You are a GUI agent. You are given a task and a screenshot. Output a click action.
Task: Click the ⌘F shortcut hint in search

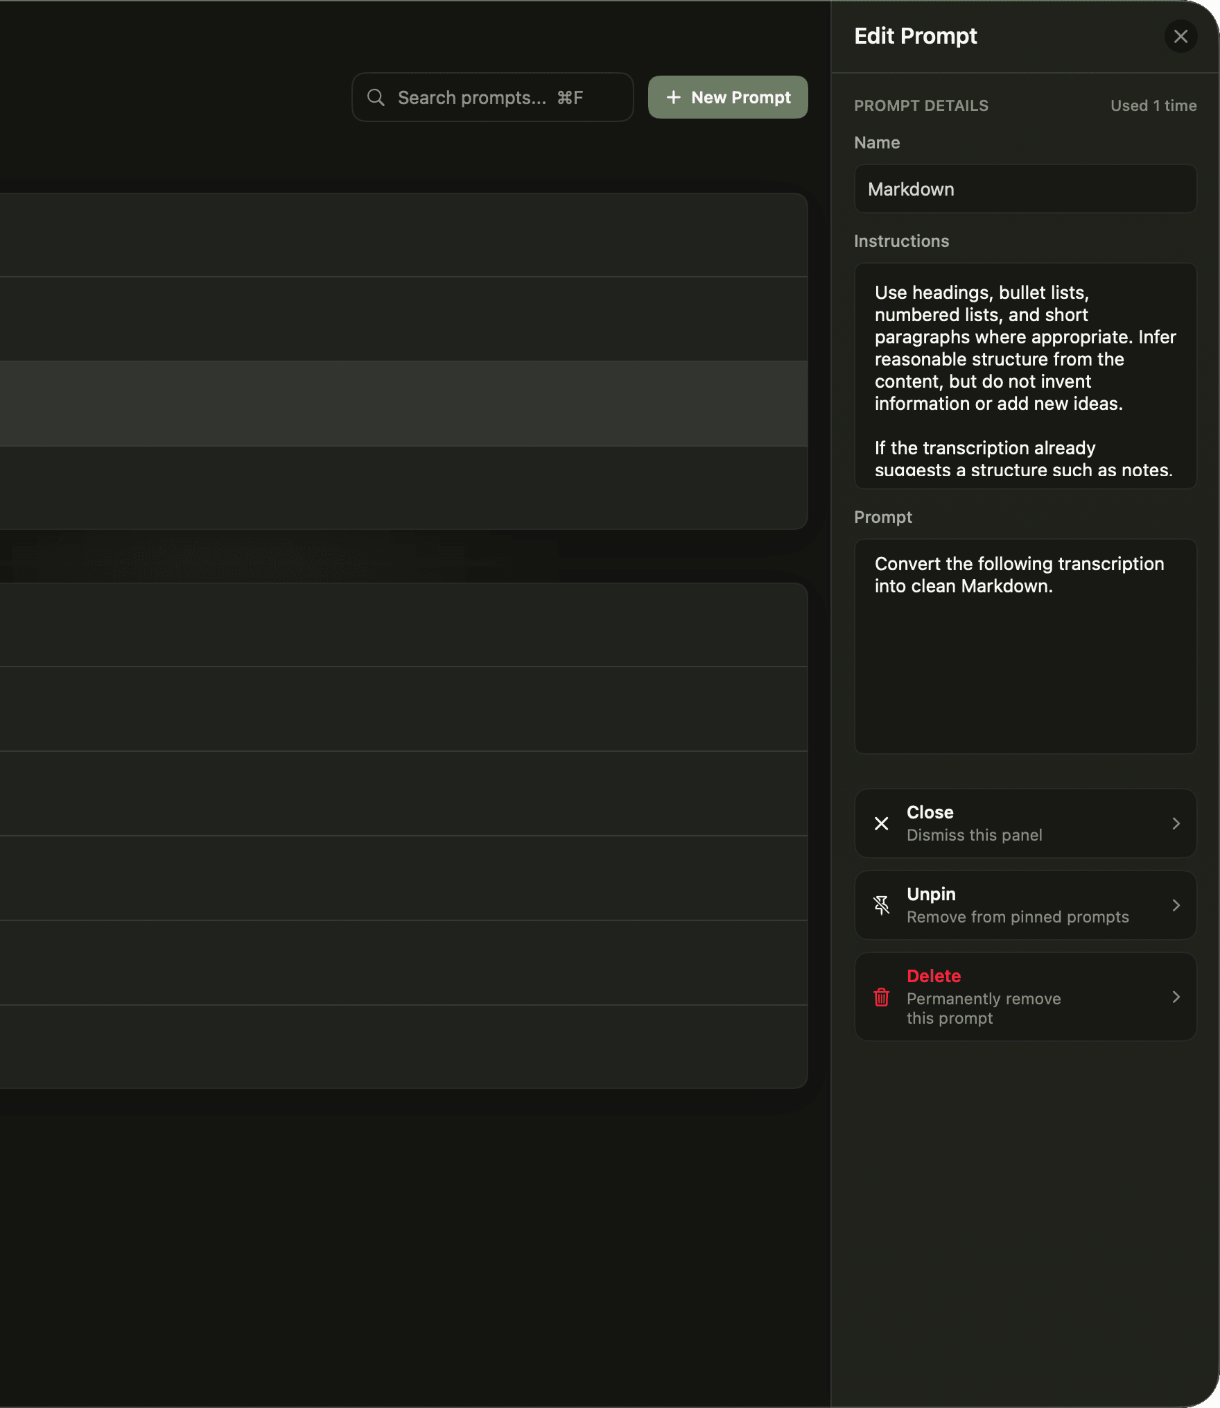coord(570,97)
